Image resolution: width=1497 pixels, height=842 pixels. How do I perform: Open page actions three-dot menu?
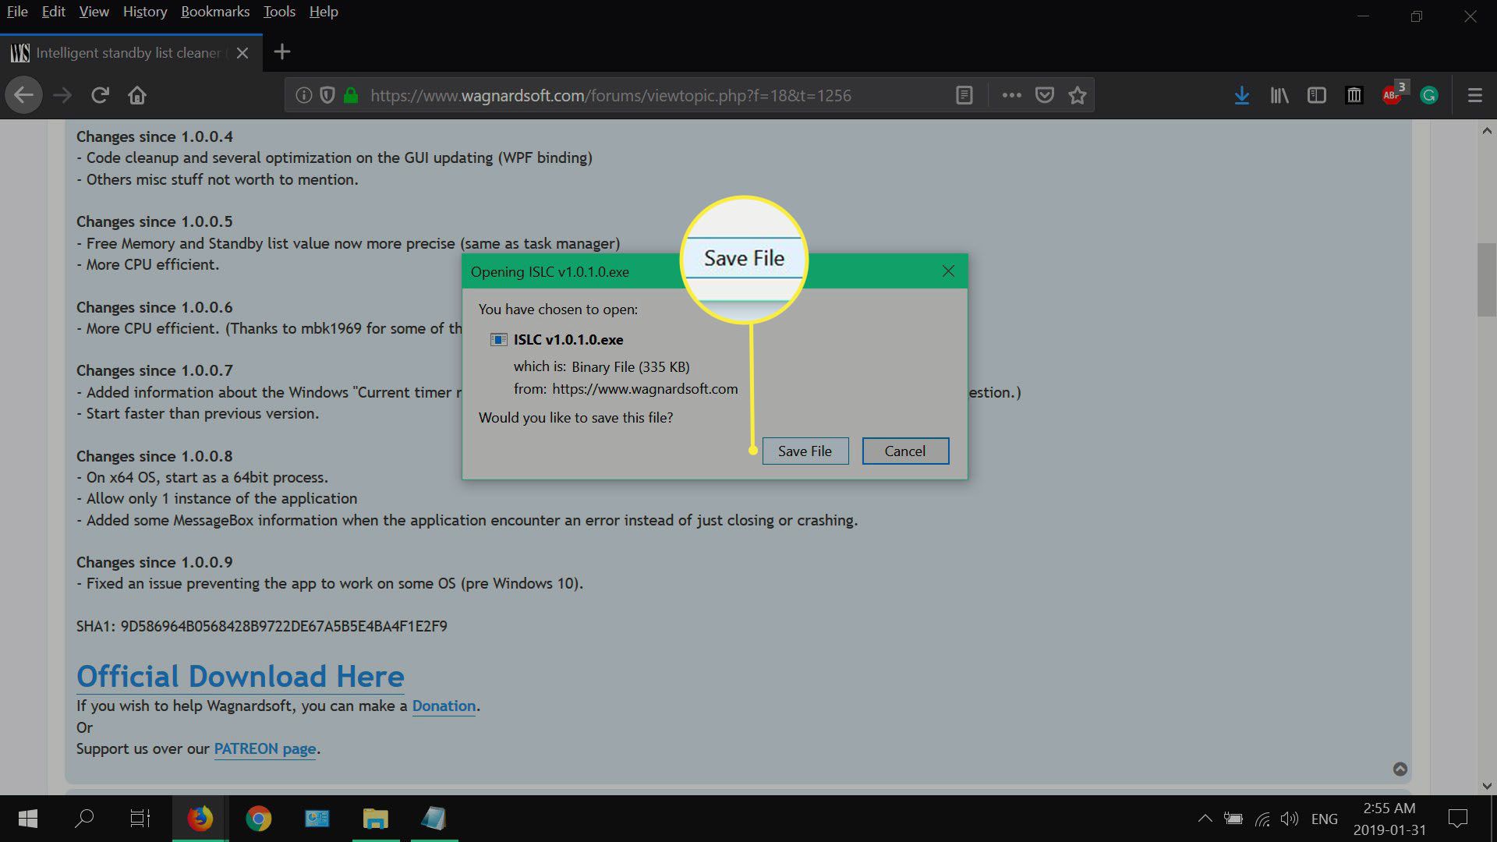1011,95
